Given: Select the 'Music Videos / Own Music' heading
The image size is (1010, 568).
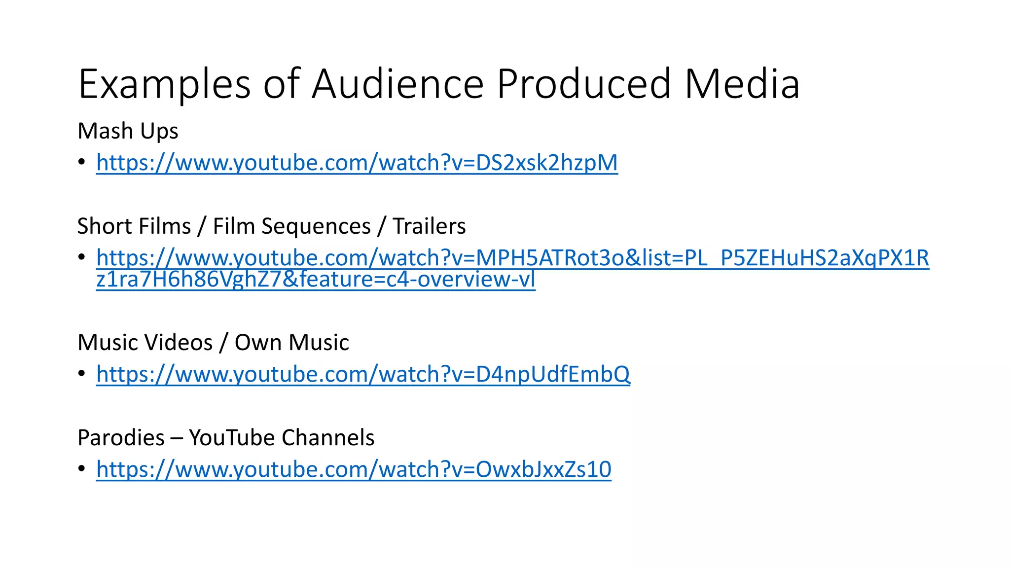Looking at the screenshot, I should tap(213, 342).
